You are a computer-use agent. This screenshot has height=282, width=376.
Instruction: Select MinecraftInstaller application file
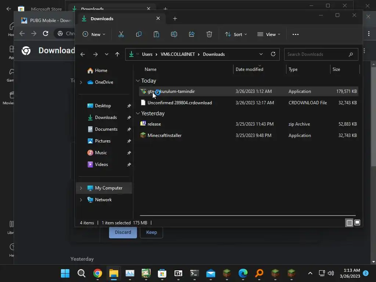[249, 135]
